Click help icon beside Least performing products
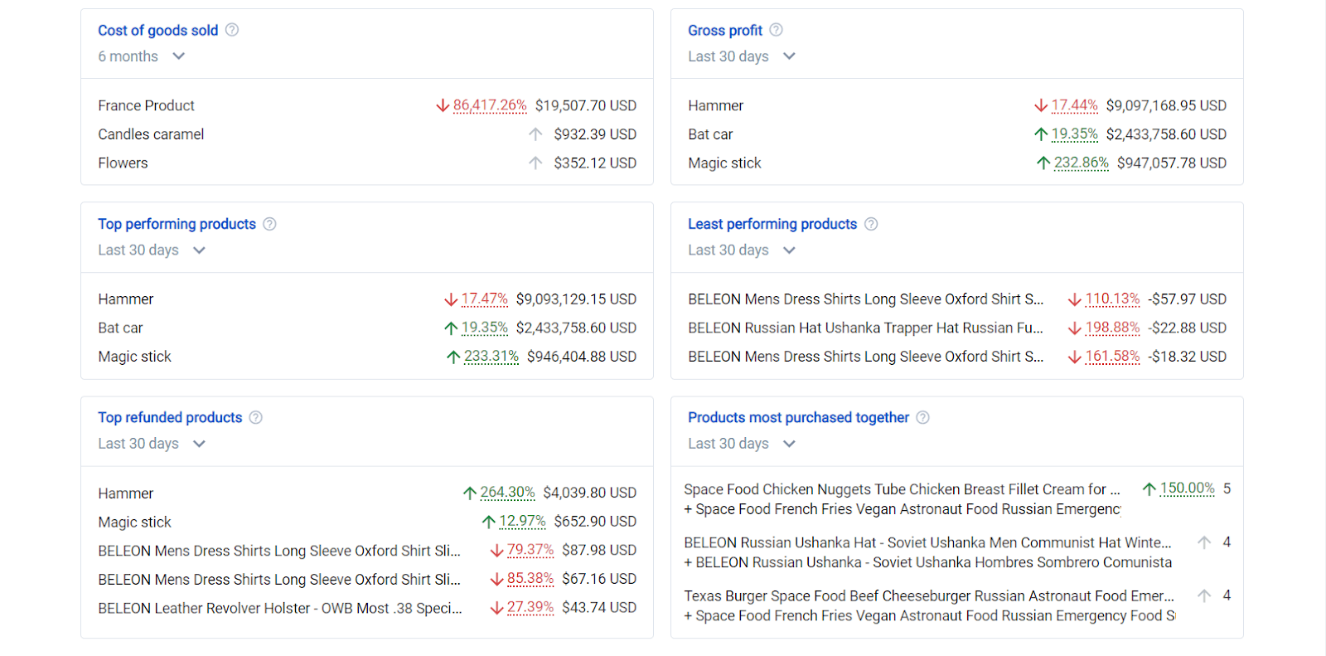 [871, 224]
